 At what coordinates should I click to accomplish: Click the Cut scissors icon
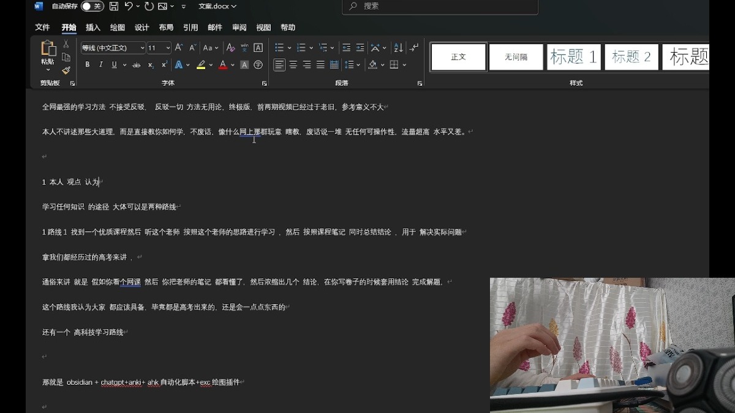pyautogui.click(x=66, y=45)
